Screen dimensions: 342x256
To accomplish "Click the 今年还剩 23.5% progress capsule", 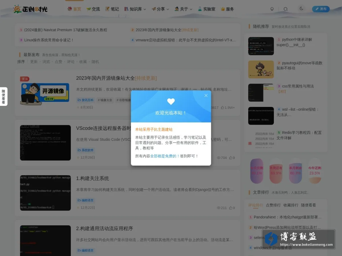I will 315,171.
